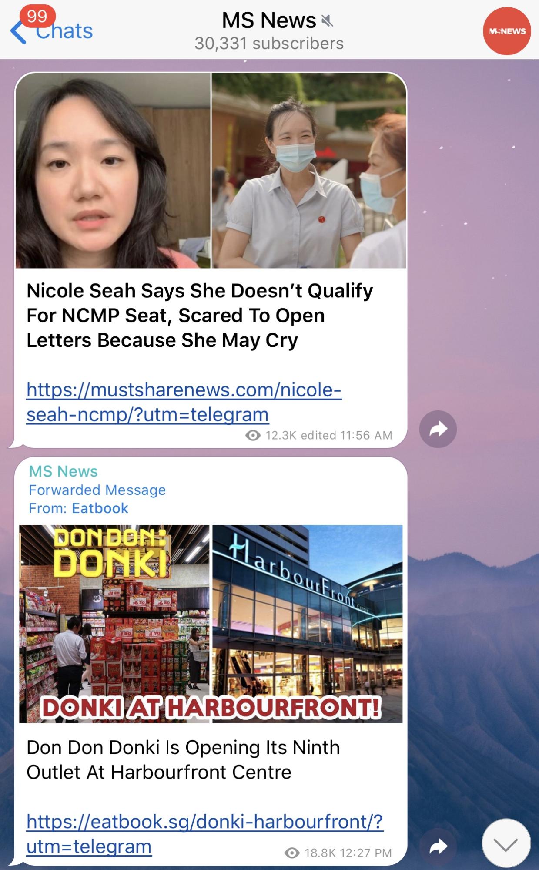Open the MS News channel avatar
This screenshot has width=539, height=870.
pyautogui.click(x=507, y=31)
